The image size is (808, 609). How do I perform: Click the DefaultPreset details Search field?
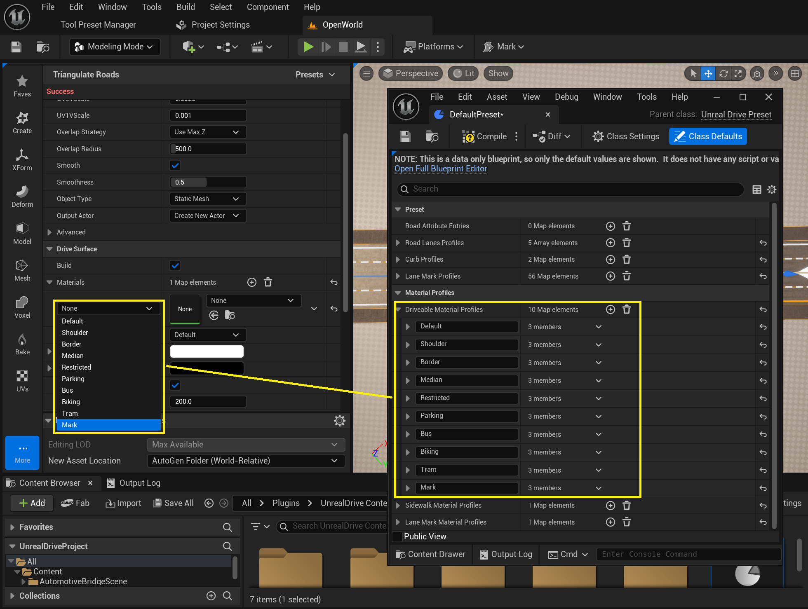(571, 189)
